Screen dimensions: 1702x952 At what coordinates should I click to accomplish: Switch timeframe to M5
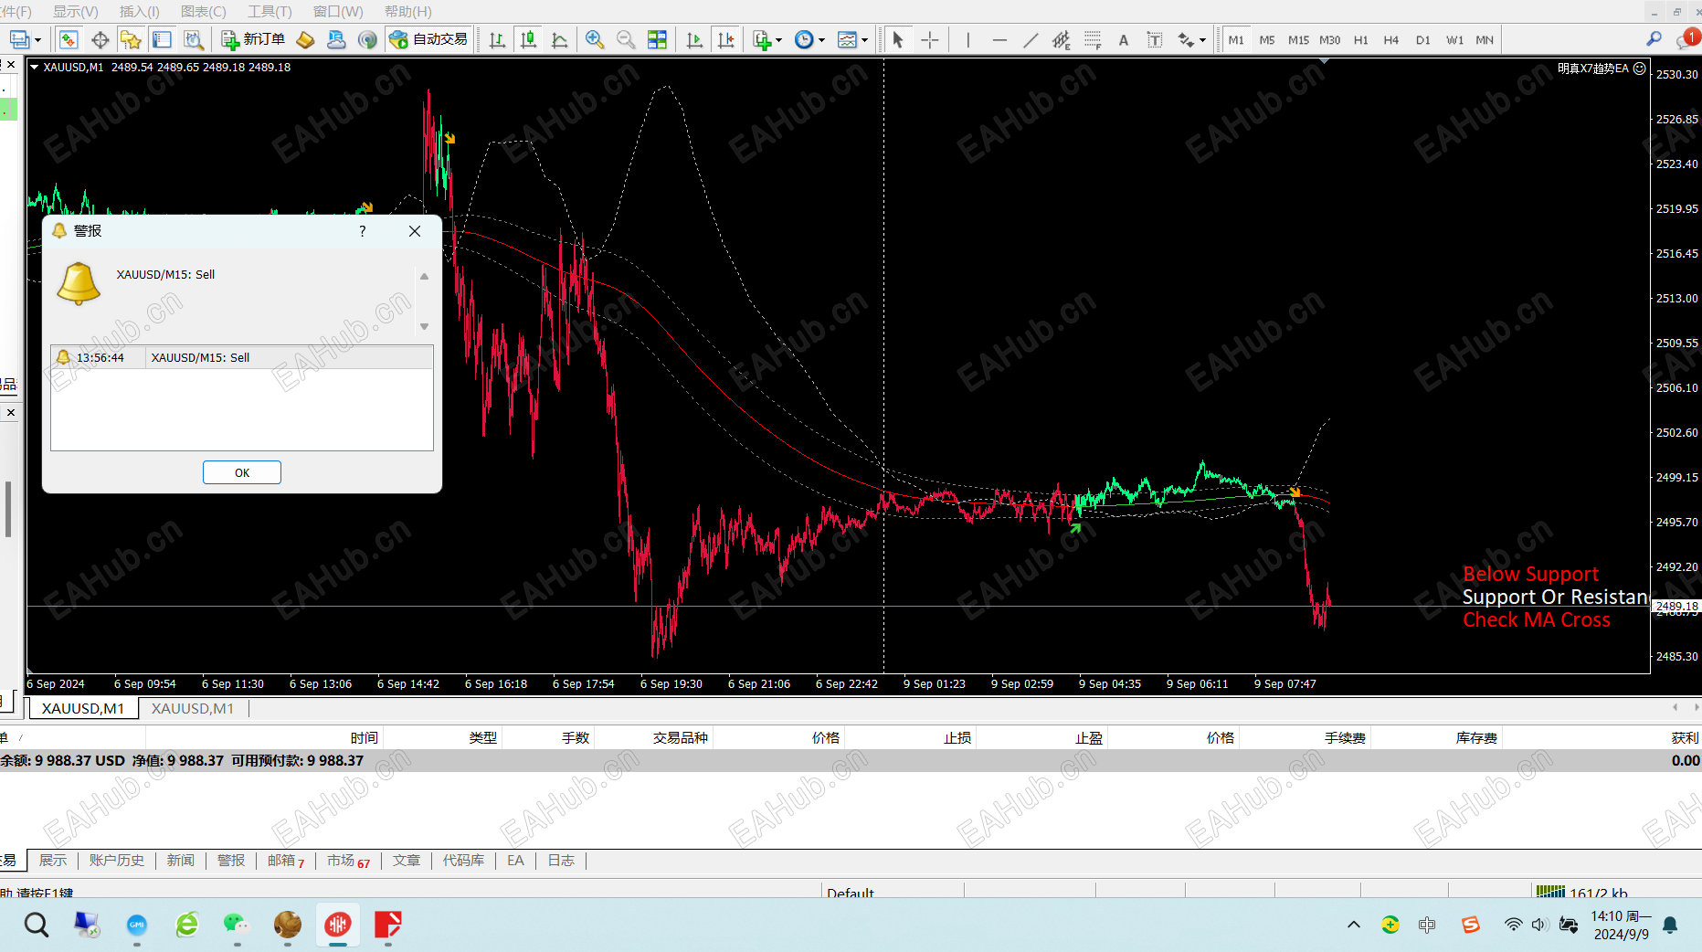[x=1267, y=40]
